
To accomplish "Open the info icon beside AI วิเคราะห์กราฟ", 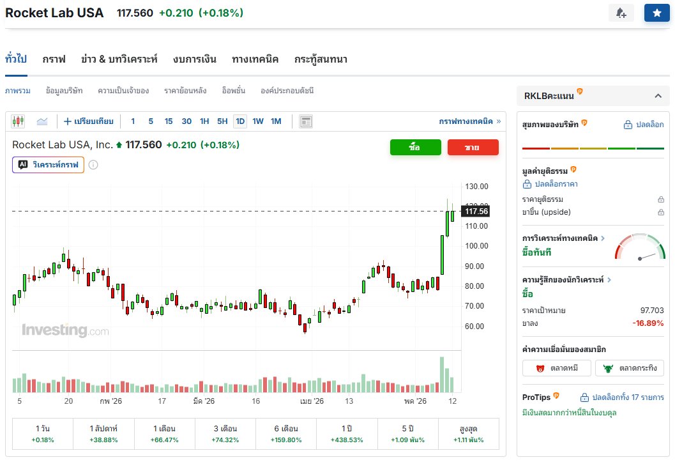I will click(93, 165).
